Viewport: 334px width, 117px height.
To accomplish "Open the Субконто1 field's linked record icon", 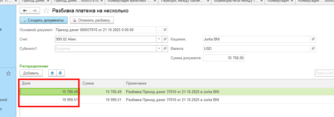I will pyautogui.click(x=165, y=48).
